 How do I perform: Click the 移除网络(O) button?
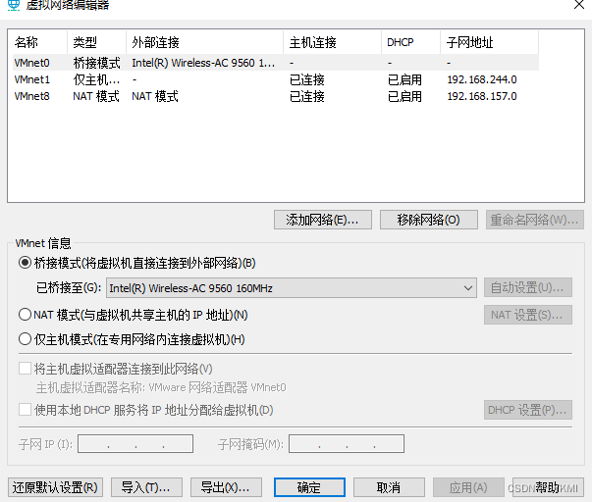click(x=428, y=220)
